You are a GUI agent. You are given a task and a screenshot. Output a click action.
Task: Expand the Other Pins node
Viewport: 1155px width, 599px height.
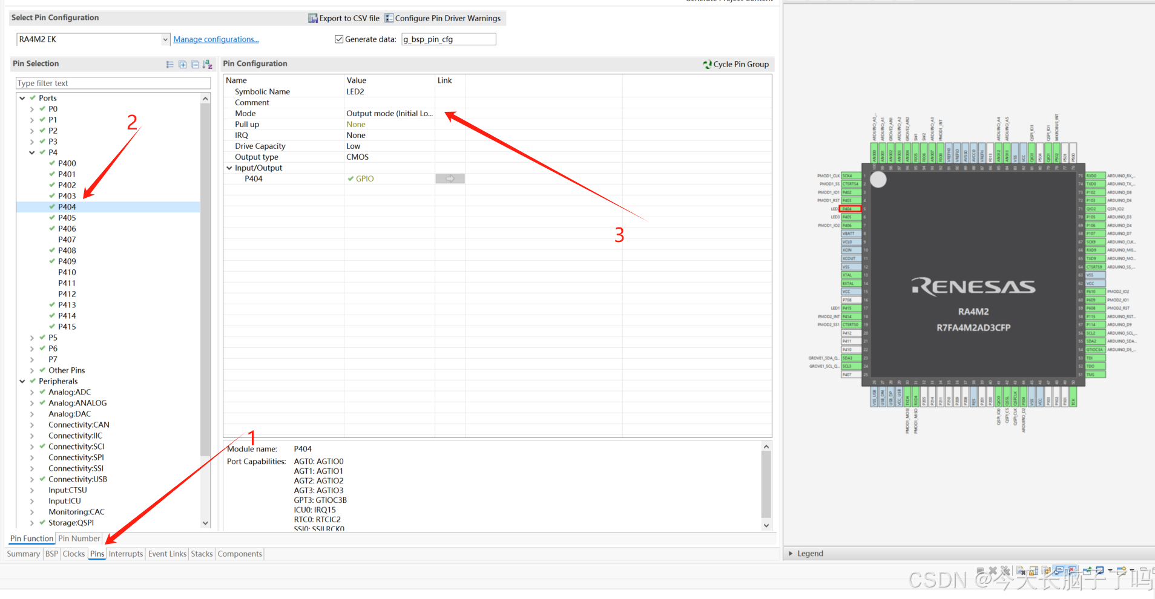pyautogui.click(x=32, y=370)
